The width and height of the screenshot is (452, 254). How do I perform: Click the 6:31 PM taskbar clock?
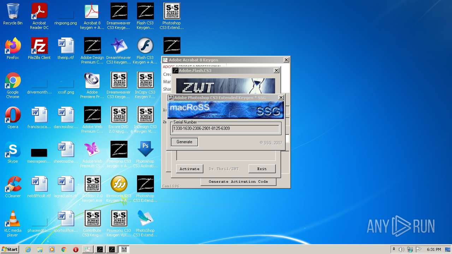point(434,249)
